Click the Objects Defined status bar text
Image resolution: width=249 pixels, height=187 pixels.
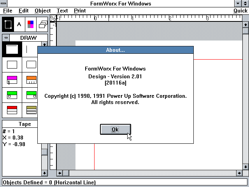(49, 182)
